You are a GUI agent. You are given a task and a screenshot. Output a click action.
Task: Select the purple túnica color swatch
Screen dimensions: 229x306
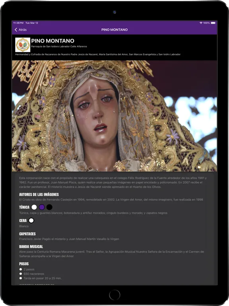(x=42, y=207)
